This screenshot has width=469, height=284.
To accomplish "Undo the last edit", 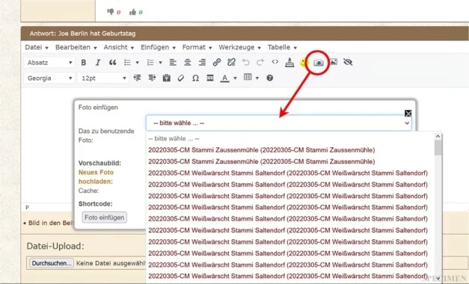I will [x=246, y=62].
